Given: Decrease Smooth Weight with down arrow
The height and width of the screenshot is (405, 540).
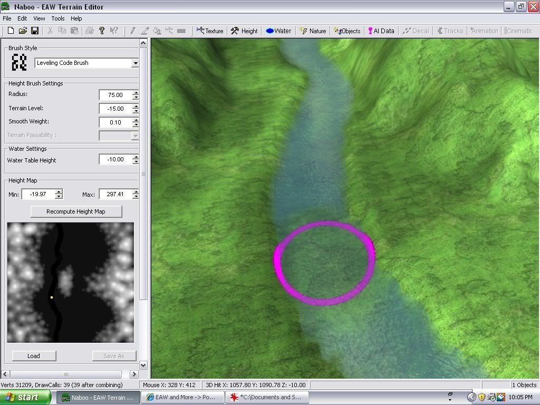Looking at the screenshot, I should tap(136, 124).
